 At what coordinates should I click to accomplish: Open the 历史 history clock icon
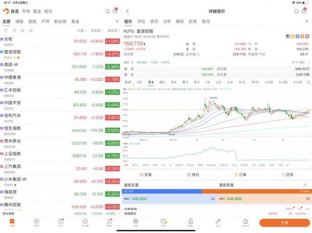coord(283,175)
